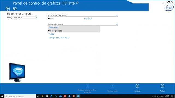Open the red app icon in taskbar
Image resolution: width=175 pixels, height=98 pixels.
point(65,96)
